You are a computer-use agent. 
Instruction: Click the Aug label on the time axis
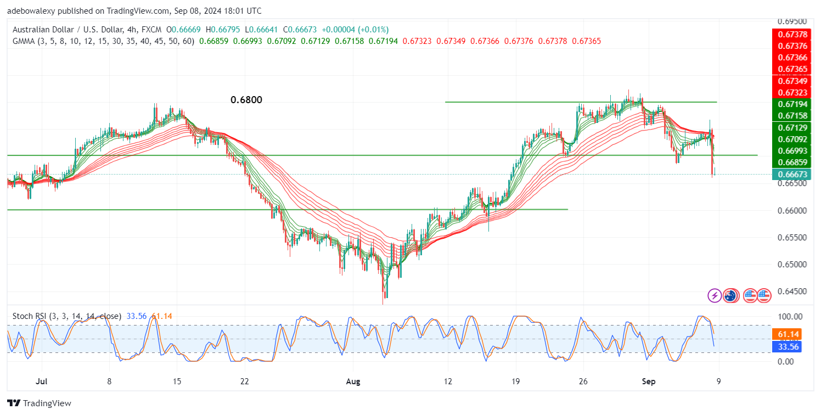pos(354,381)
